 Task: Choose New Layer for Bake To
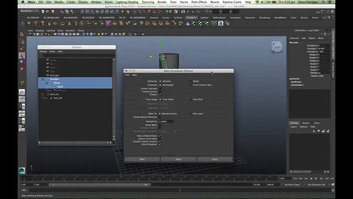click(x=191, y=114)
